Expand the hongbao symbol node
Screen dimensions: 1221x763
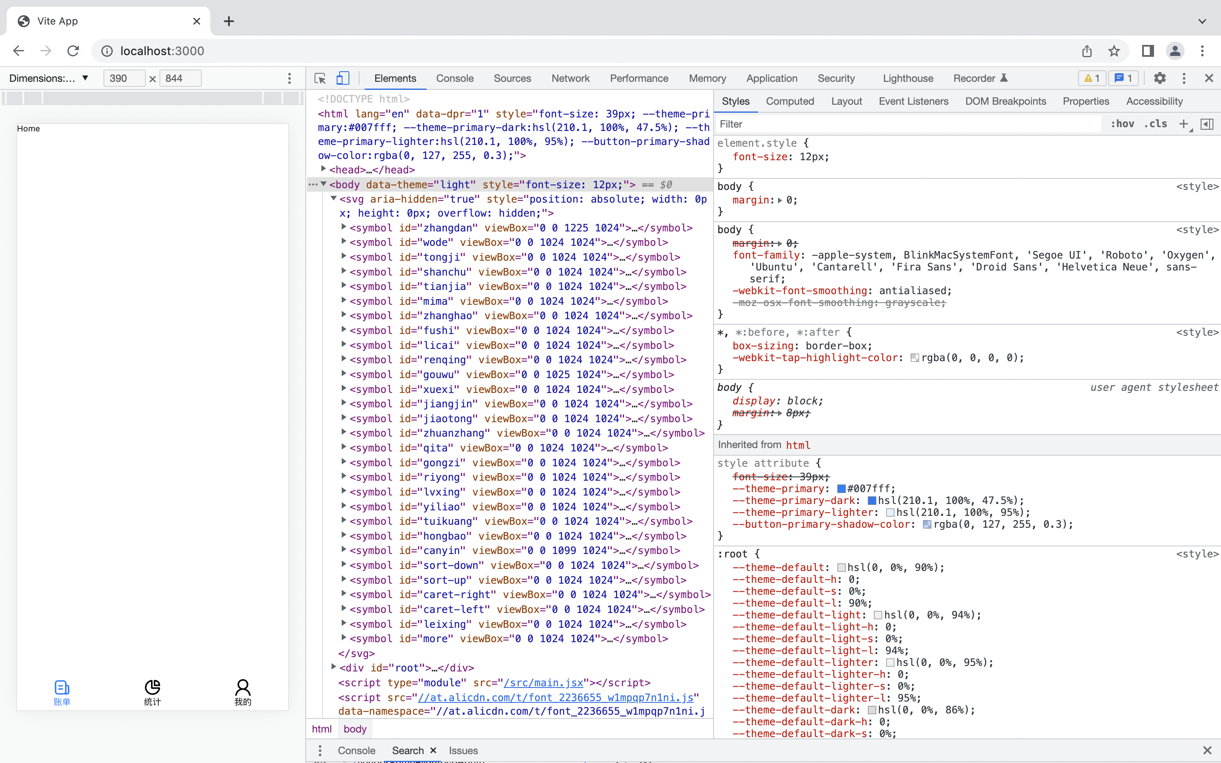point(343,535)
